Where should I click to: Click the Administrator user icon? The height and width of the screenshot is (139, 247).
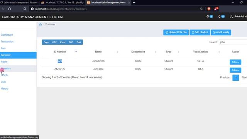click(231, 17)
